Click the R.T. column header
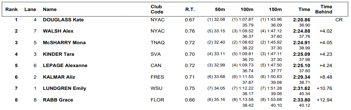The width and height of the screenshot is (351, 110). (190, 9)
